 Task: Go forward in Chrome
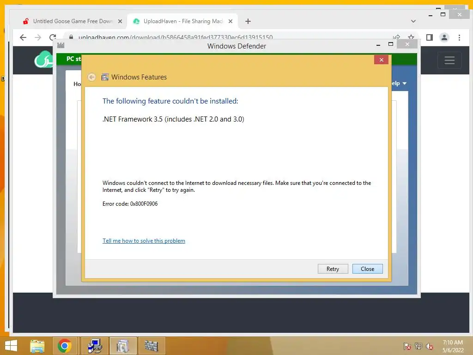(38, 37)
